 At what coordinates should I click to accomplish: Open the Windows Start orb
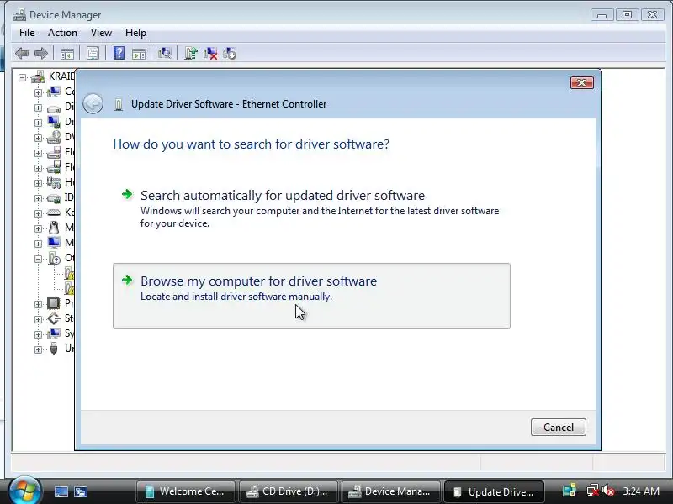pyautogui.click(x=24, y=491)
